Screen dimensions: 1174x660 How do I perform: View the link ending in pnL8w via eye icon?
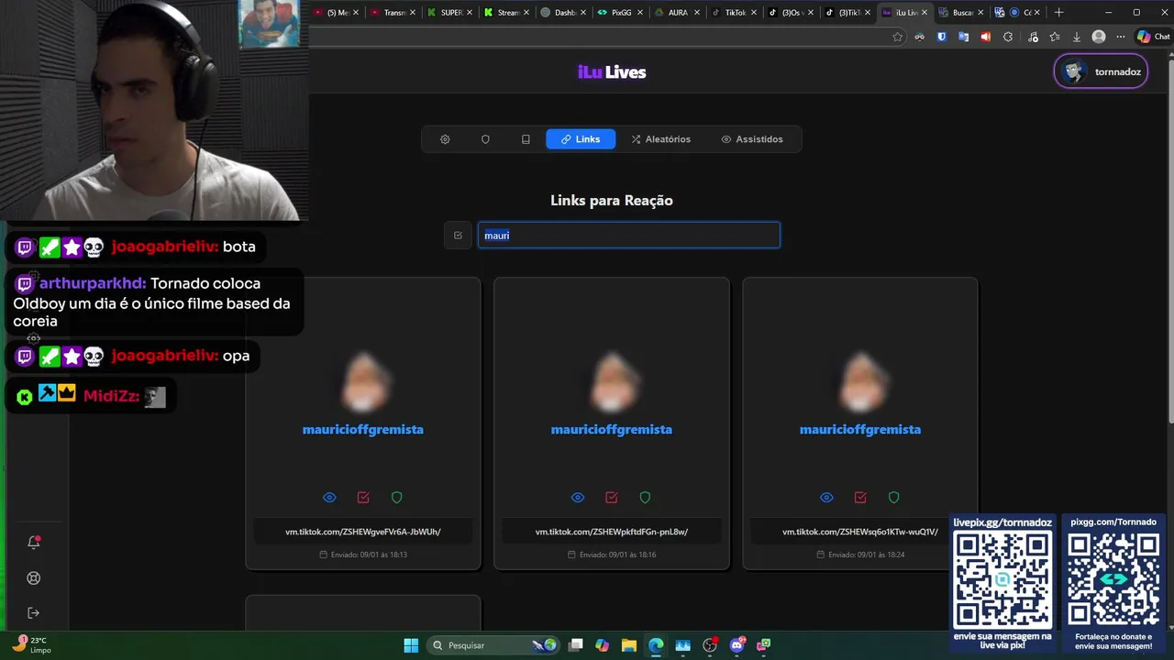click(x=578, y=498)
